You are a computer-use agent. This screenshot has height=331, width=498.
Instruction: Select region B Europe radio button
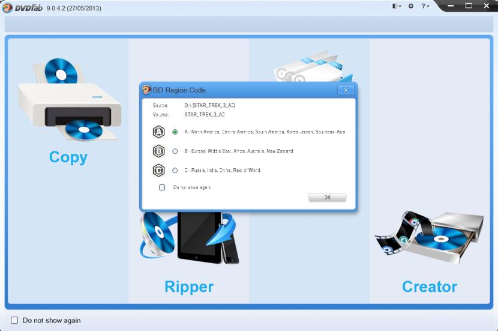pos(175,151)
